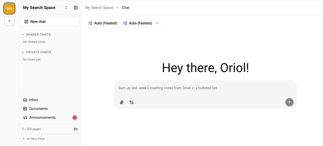
Task: Open Announcements in the sidebar
Action: click(50, 117)
